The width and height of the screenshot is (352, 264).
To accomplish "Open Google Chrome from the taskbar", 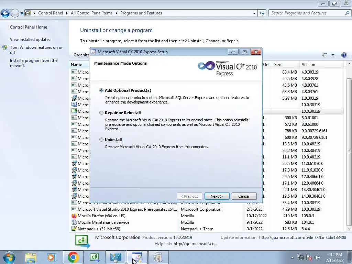I will [73, 257].
